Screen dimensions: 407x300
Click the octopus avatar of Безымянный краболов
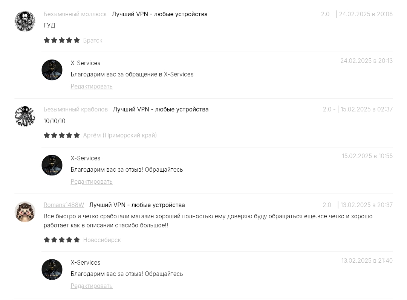point(25,116)
